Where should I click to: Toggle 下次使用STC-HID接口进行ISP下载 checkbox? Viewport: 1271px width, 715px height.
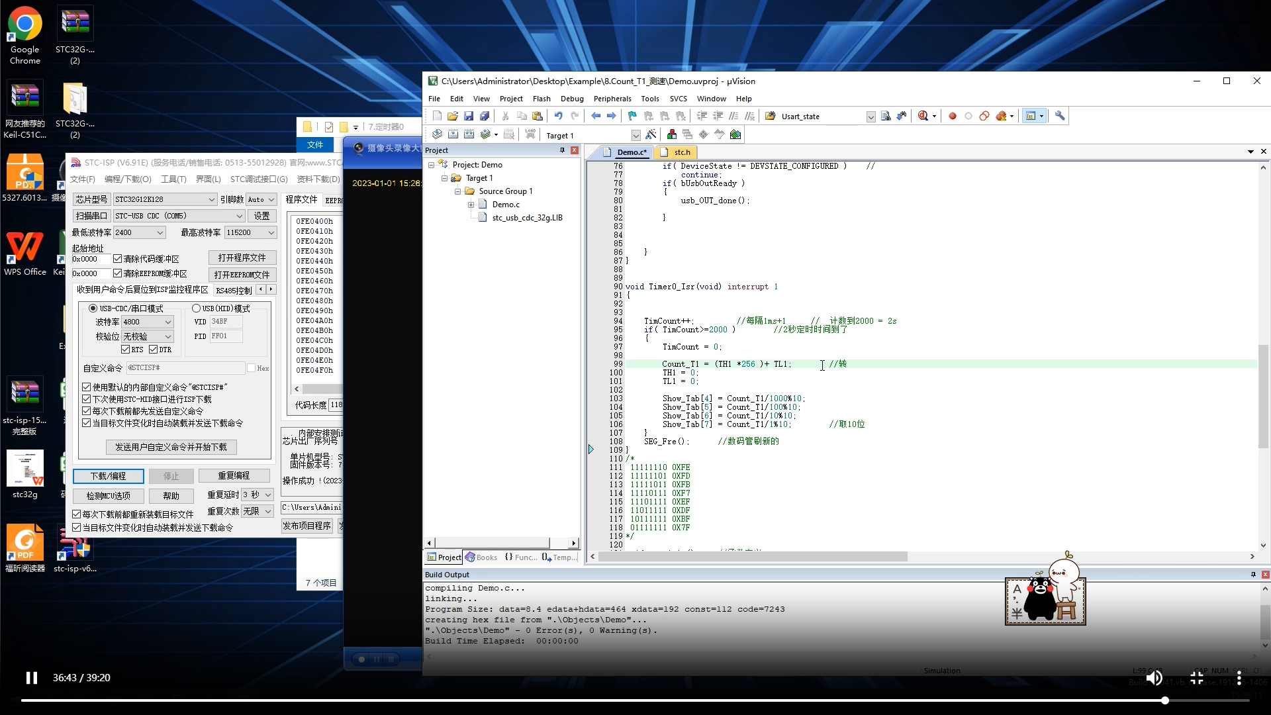87,399
